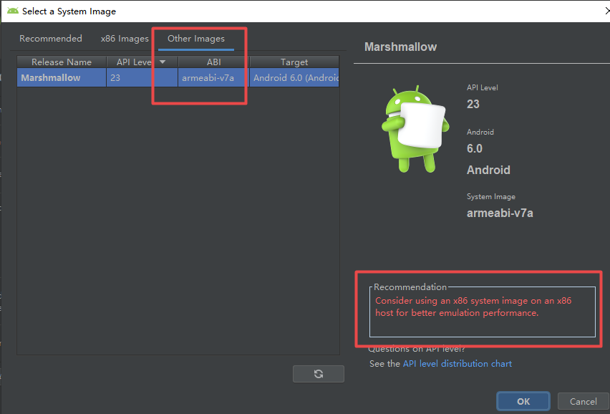Click the Android 6.0 version value
The height and width of the screenshot is (414, 610).
click(474, 148)
